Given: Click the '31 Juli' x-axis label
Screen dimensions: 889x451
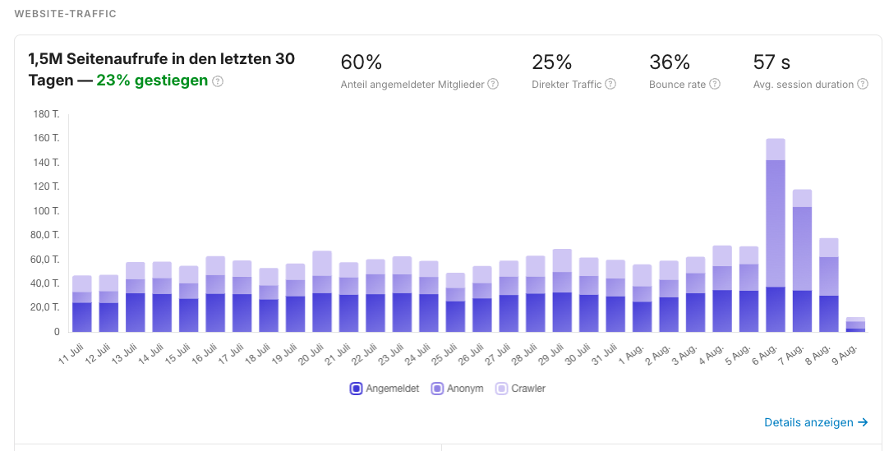Looking at the screenshot, I should click(x=605, y=353).
